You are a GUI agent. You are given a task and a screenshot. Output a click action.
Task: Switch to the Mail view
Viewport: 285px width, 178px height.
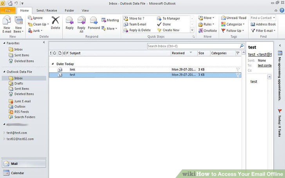pos(24,164)
